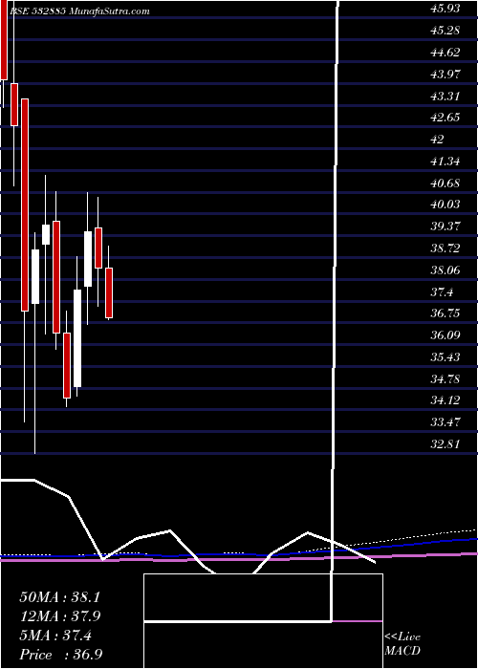Viewport: 478px width, 669px height.
Task: Click the 42 price axis label
Action: tap(438, 140)
